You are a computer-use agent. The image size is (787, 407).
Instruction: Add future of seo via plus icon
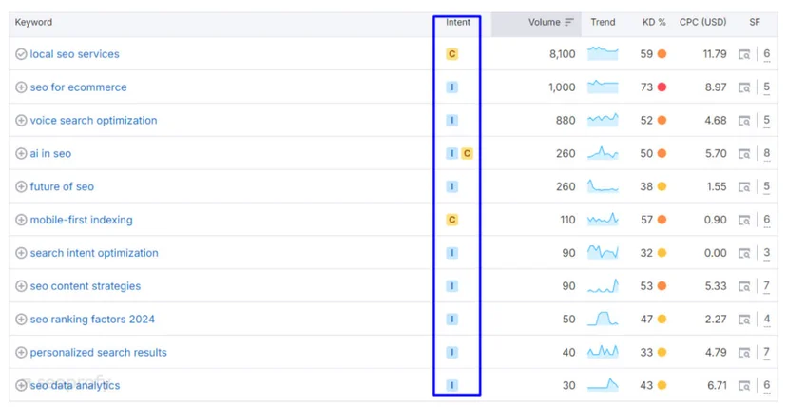click(x=21, y=186)
